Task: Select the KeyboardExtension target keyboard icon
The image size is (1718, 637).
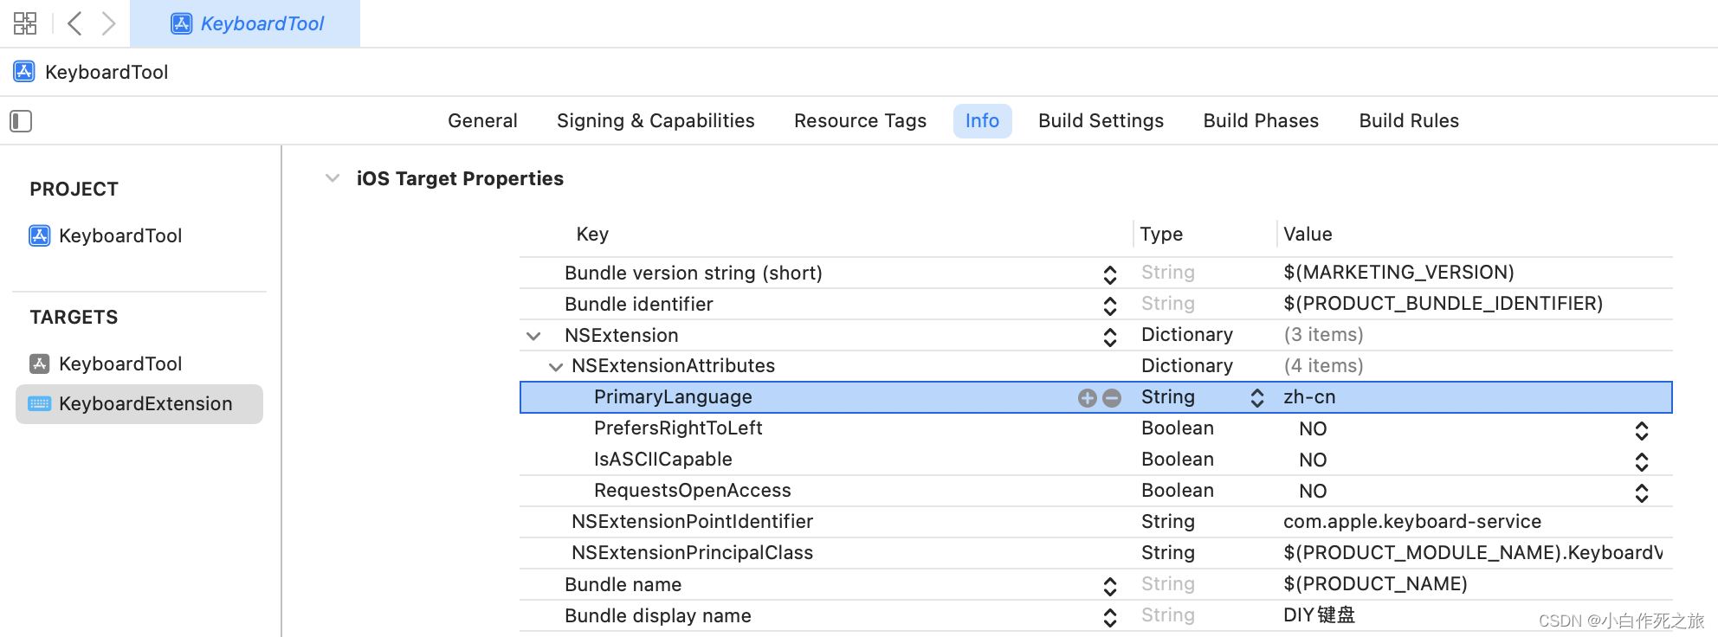Action: pyautogui.click(x=40, y=404)
